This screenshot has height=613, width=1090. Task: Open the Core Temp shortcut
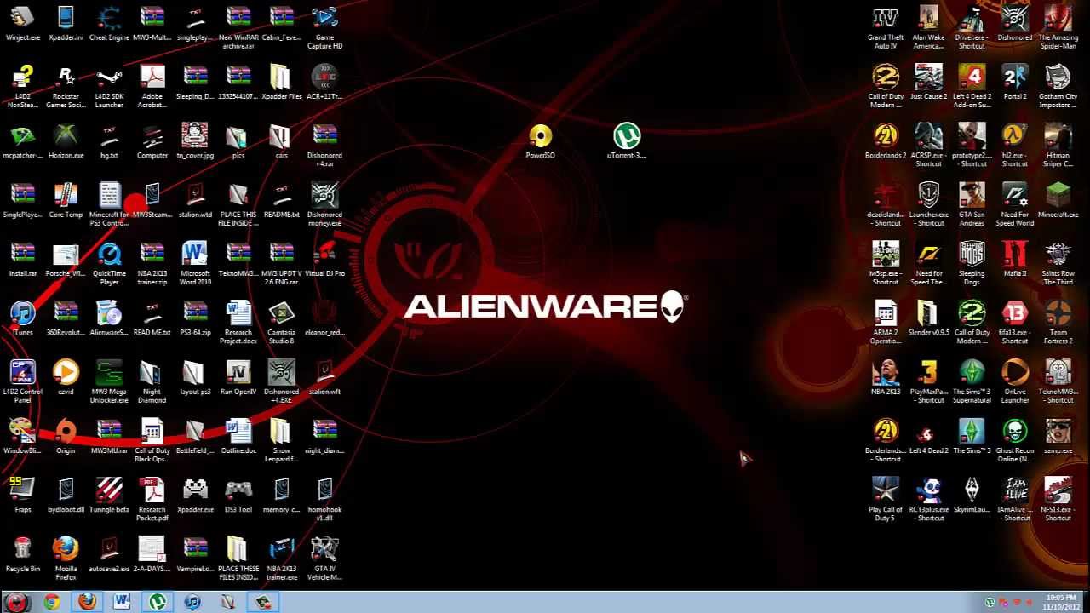coord(66,200)
